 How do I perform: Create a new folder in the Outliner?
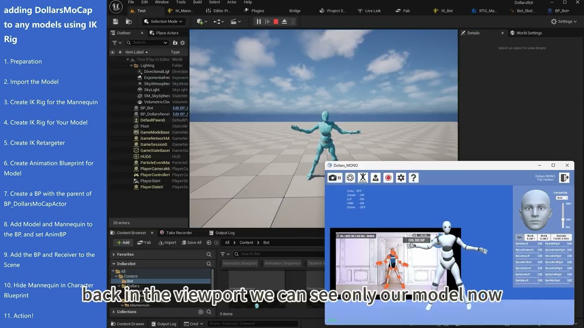[175, 42]
